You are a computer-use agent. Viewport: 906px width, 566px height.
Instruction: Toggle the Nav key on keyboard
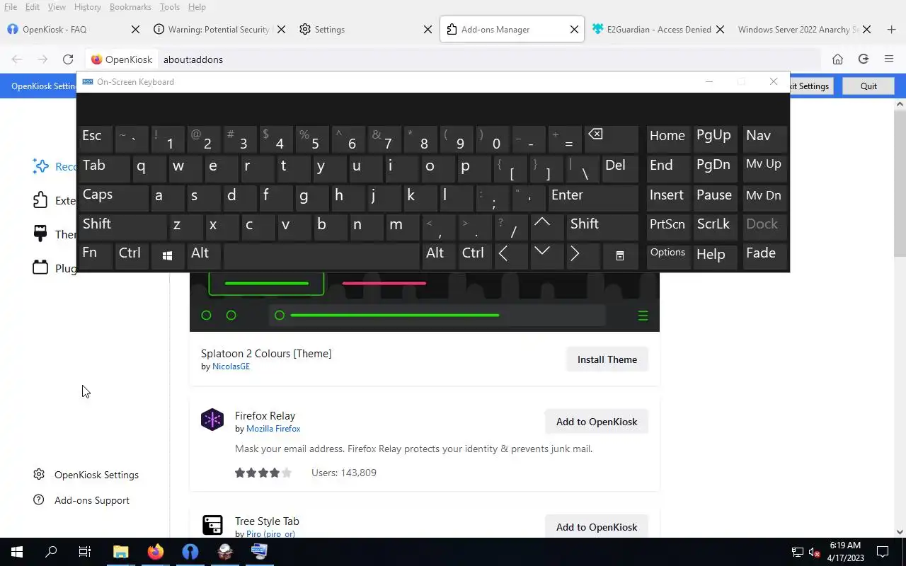pos(764,139)
